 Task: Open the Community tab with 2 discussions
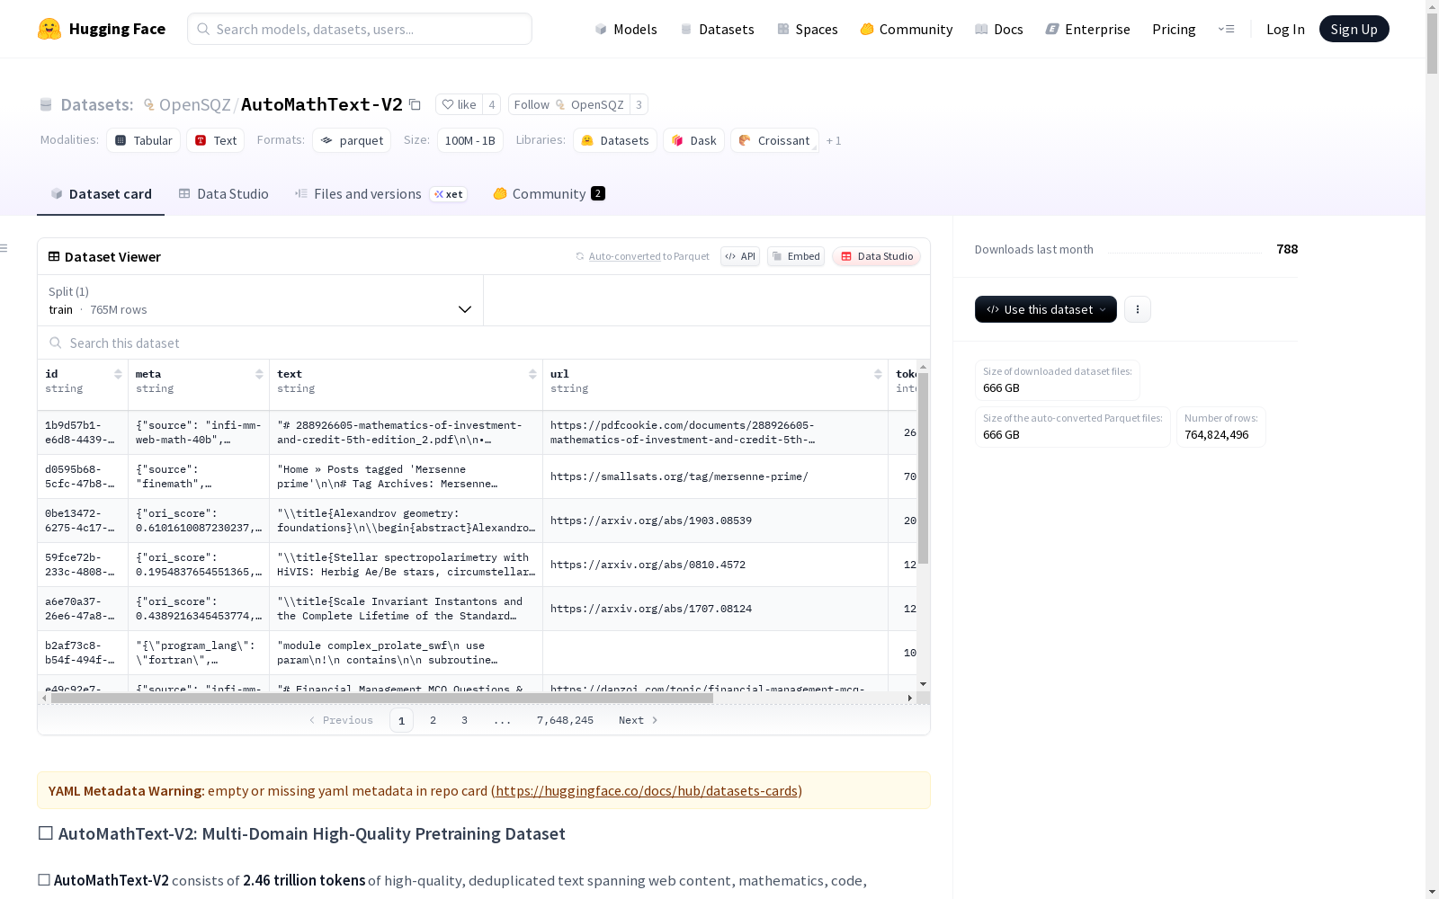pyautogui.click(x=549, y=193)
